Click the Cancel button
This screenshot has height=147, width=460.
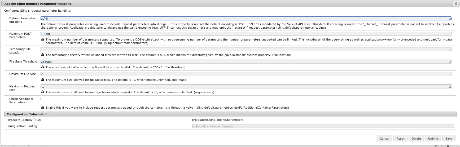(x=384, y=139)
